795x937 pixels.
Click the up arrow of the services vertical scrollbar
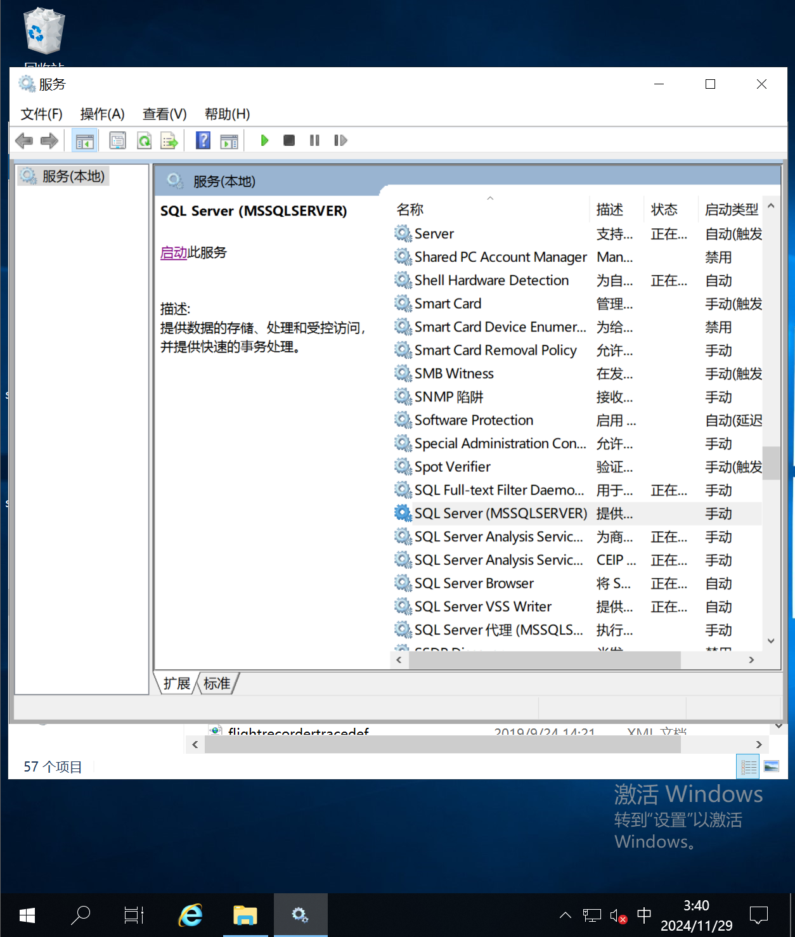coord(771,206)
